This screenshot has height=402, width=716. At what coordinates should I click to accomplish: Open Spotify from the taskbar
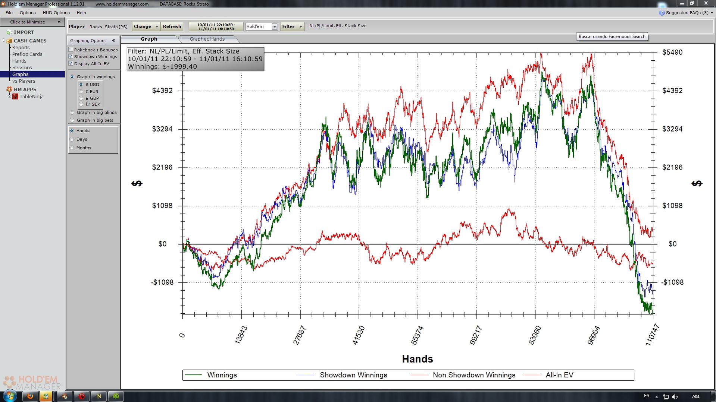[116, 396]
